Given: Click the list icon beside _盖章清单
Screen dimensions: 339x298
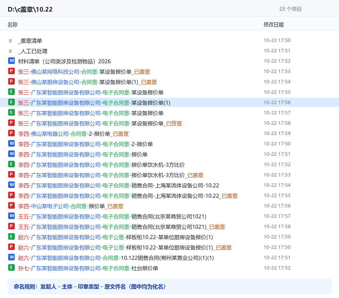Looking at the screenshot, I should [10, 41].
